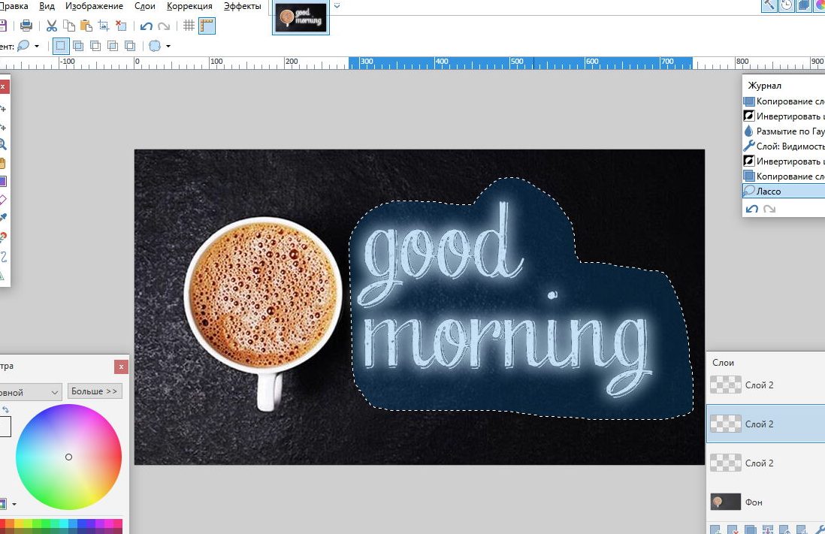Toggle the pixel grid display
This screenshot has width=825, height=534.
pyautogui.click(x=189, y=26)
